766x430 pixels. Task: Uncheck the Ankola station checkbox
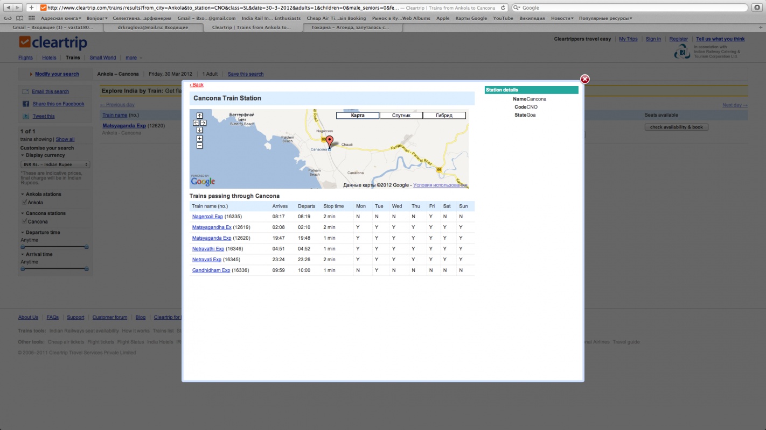tap(24, 202)
